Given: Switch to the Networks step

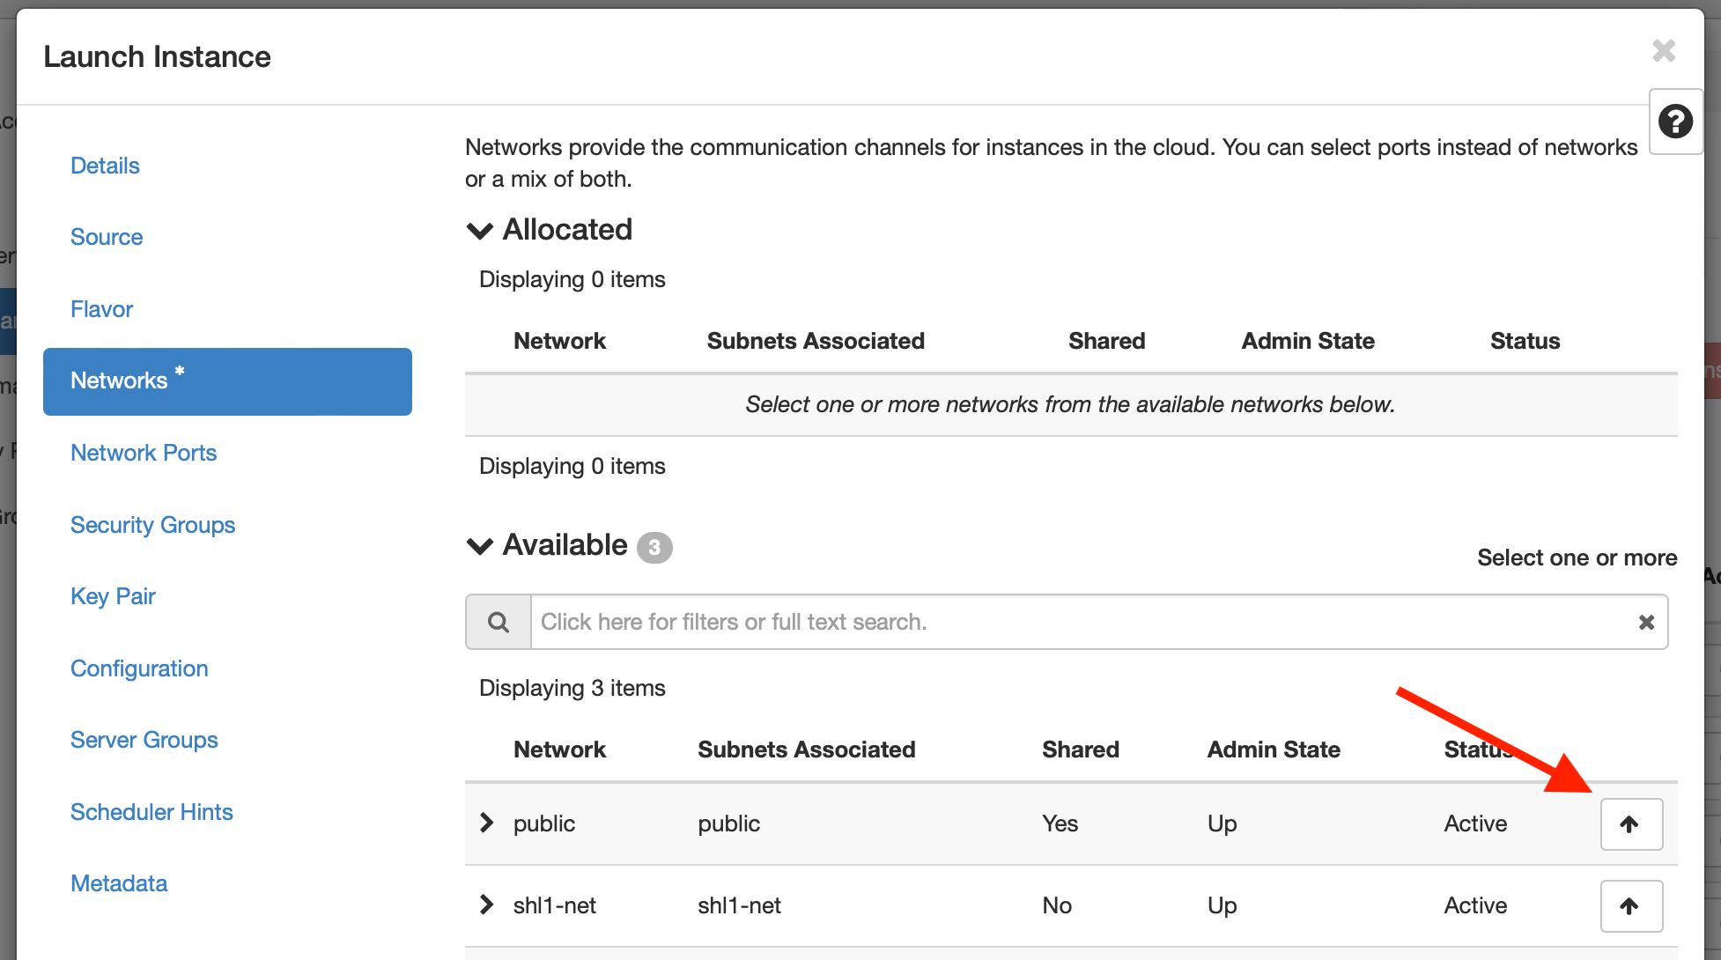Looking at the screenshot, I should coord(121,380).
